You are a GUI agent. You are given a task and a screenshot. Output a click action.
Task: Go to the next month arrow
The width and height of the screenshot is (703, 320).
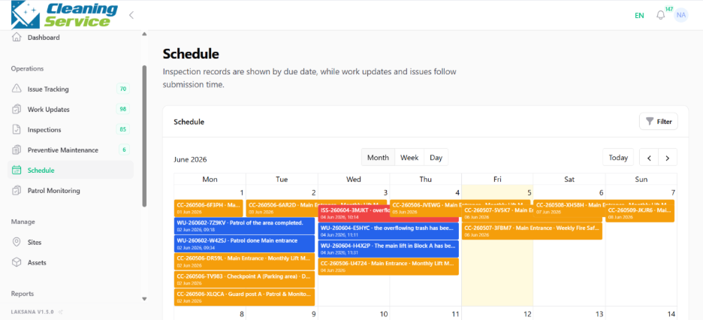point(668,157)
